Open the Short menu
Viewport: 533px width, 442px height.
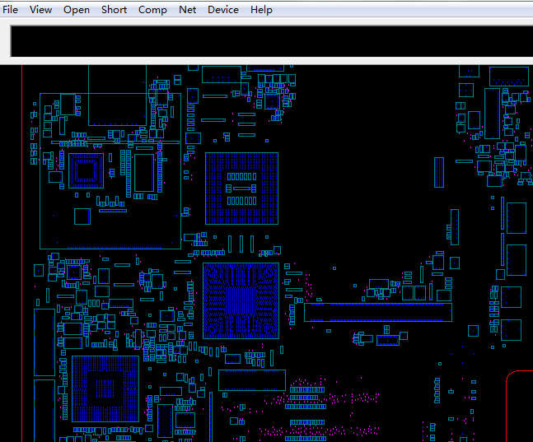(x=115, y=10)
